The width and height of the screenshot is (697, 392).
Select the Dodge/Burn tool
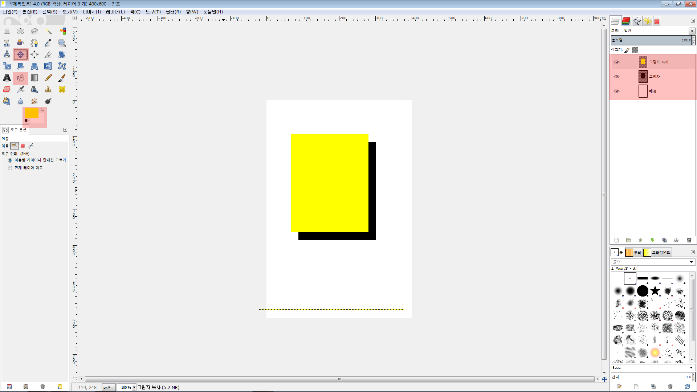pos(48,101)
